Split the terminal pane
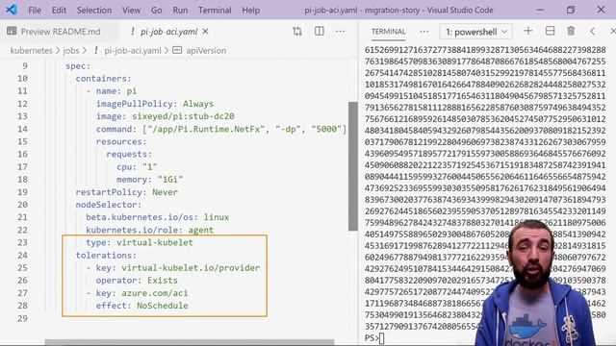The width and height of the screenshot is (616, 346). pyautogui.click(x=550, y=31)
